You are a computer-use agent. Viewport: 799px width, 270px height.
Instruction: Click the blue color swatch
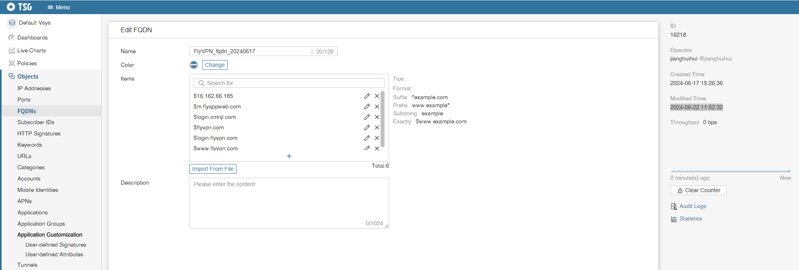[194, 65]
